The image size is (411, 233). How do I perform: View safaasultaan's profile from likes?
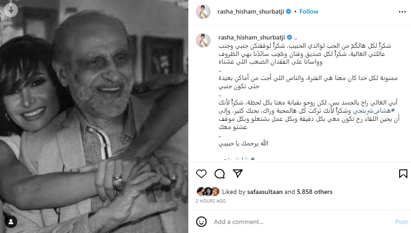(265, 192)
